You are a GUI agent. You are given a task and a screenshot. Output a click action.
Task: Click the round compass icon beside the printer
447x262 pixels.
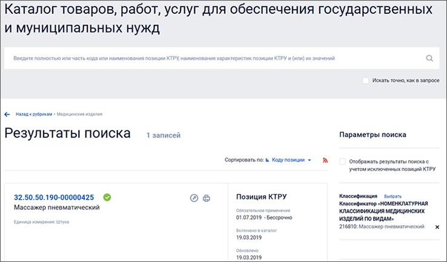tap(194, 198)
